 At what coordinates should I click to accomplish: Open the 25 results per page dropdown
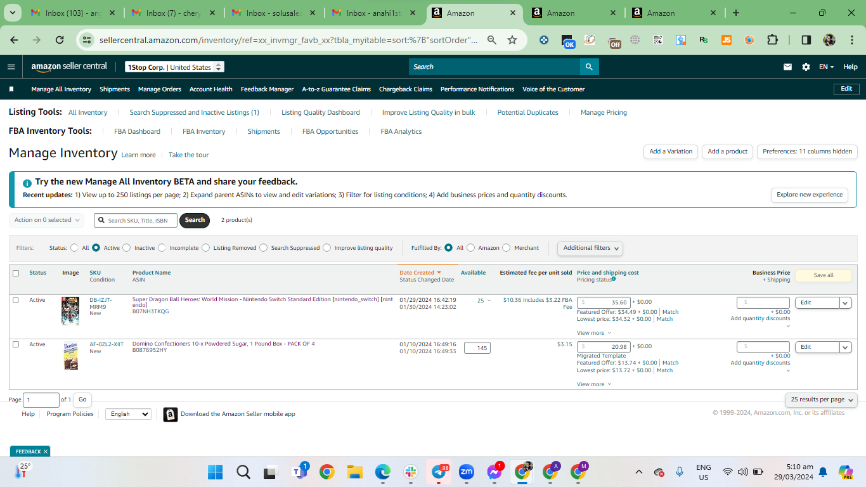click(x=821, y=399)
